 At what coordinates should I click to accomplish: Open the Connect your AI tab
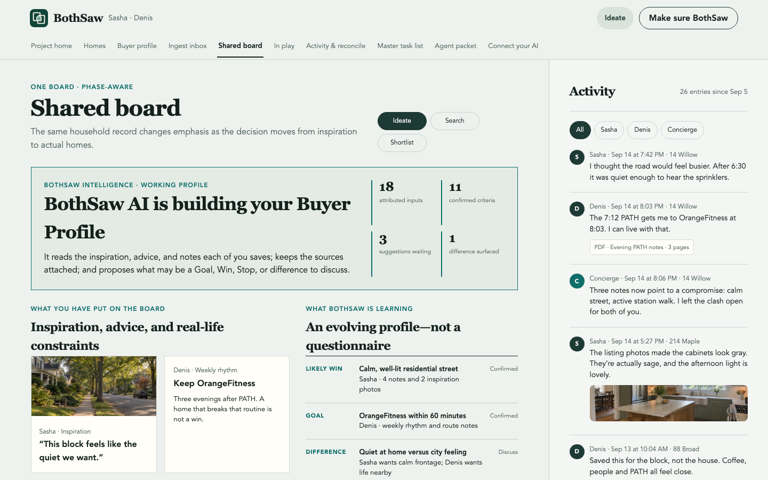click(x=513, y=46)
